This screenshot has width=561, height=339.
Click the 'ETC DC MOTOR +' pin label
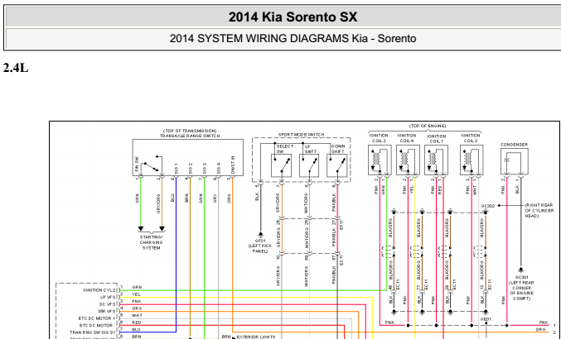click(97, 318)
